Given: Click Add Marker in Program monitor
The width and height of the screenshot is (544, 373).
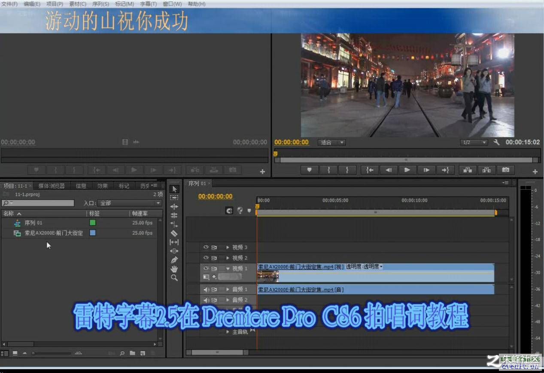Looking at the screenshot, I should point(310,170).
